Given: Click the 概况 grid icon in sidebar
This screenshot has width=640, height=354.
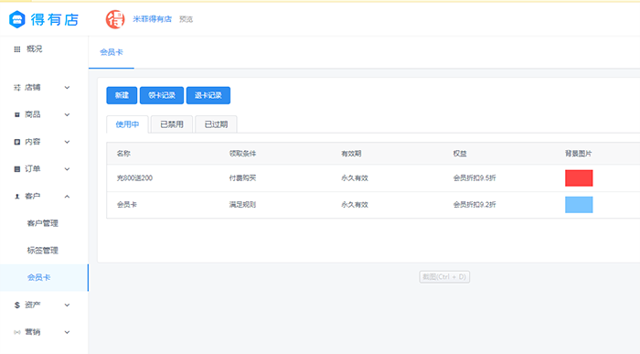Looking at the screenshot, I should pyautogui.click(x=16, y=49).
